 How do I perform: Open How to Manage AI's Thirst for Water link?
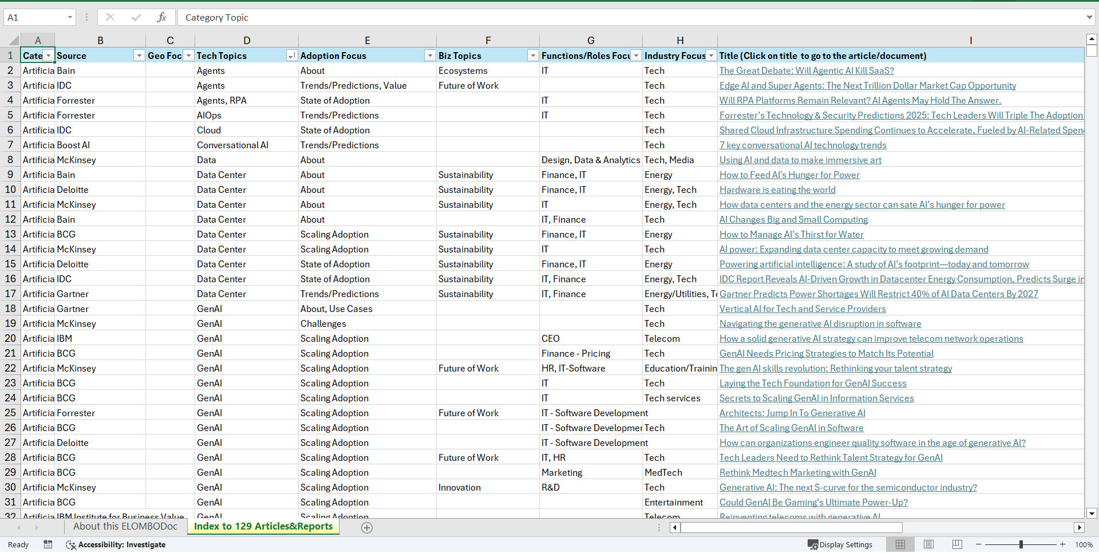792,234
